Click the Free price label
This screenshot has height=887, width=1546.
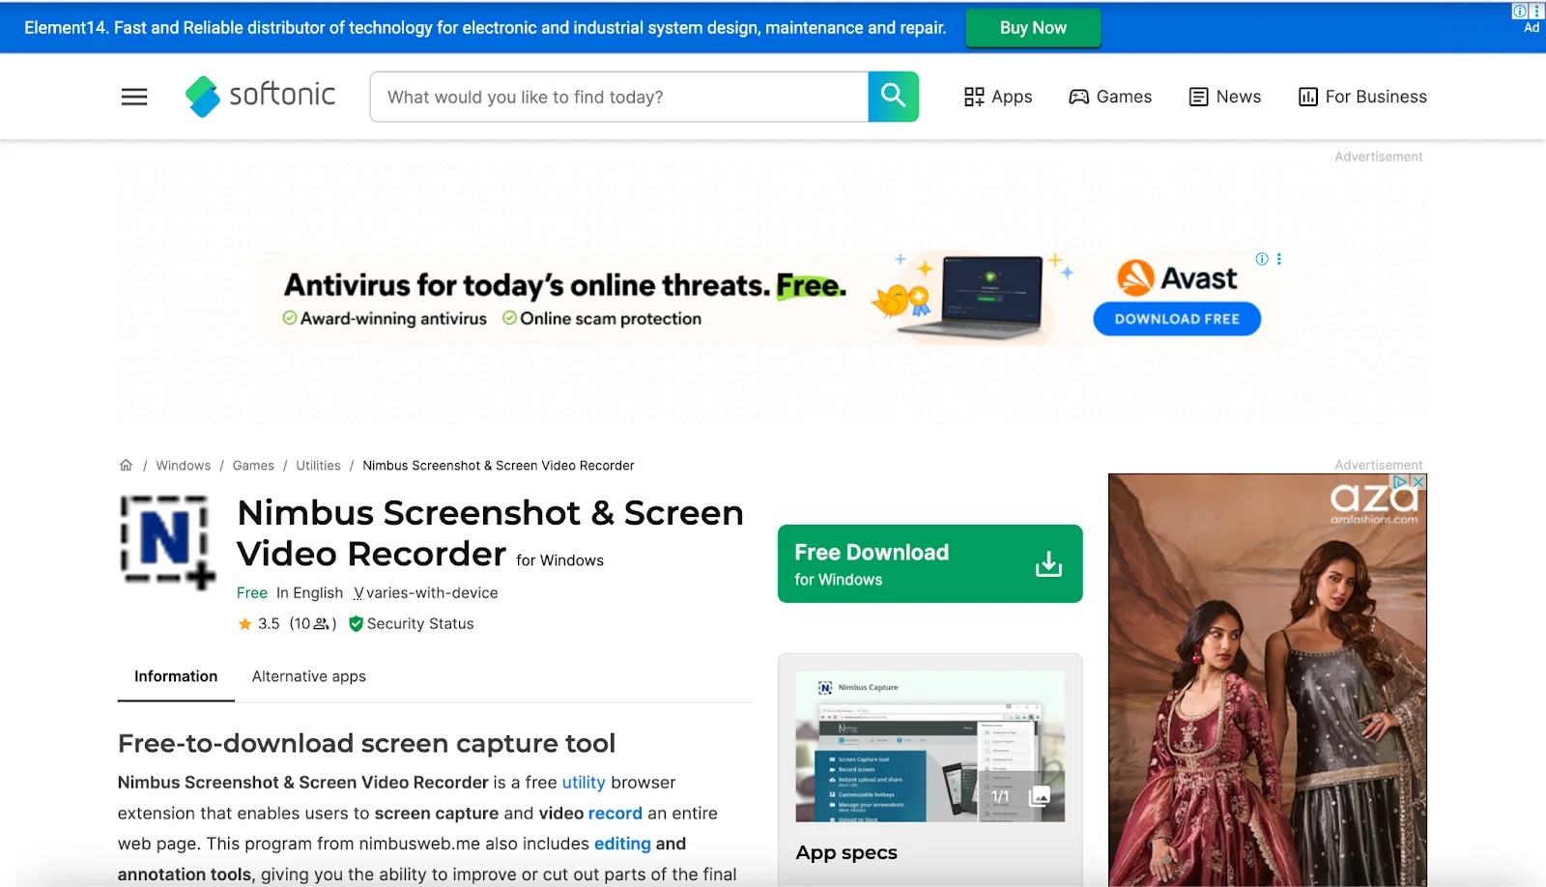coord(252,593)
